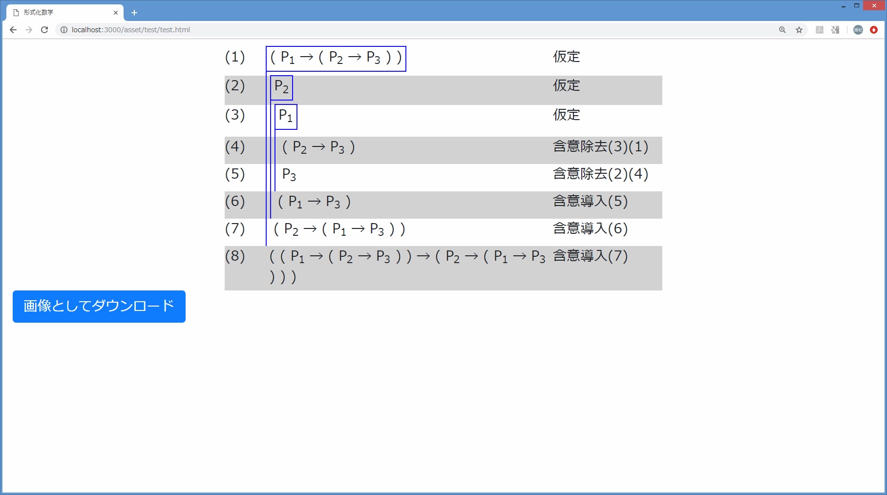Viewport: 887px width, 495px height.
Task: Open a new browser tab
Action: [134, 12]
